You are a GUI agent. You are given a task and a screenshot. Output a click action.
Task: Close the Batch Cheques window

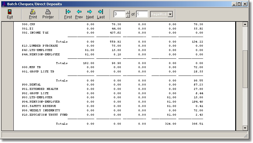[x=245, y=4]
